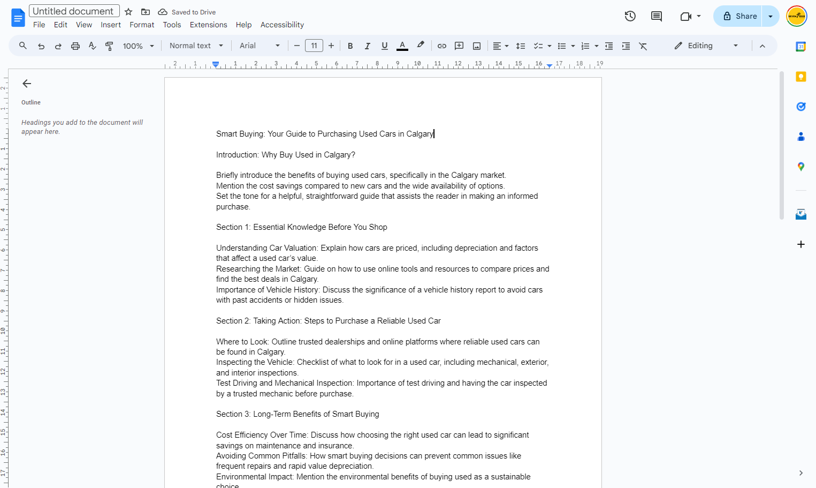Open the Arial font dropdown
The image size is (816, 488).
tap(260, 46)
